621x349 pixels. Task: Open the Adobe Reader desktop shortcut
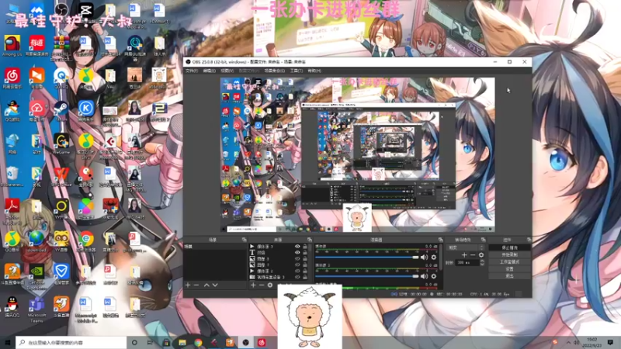tap(12, 210)
